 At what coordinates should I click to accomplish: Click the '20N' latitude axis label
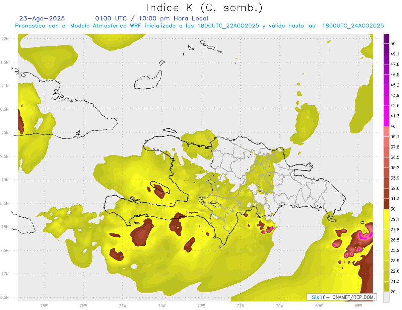(5, 133)
